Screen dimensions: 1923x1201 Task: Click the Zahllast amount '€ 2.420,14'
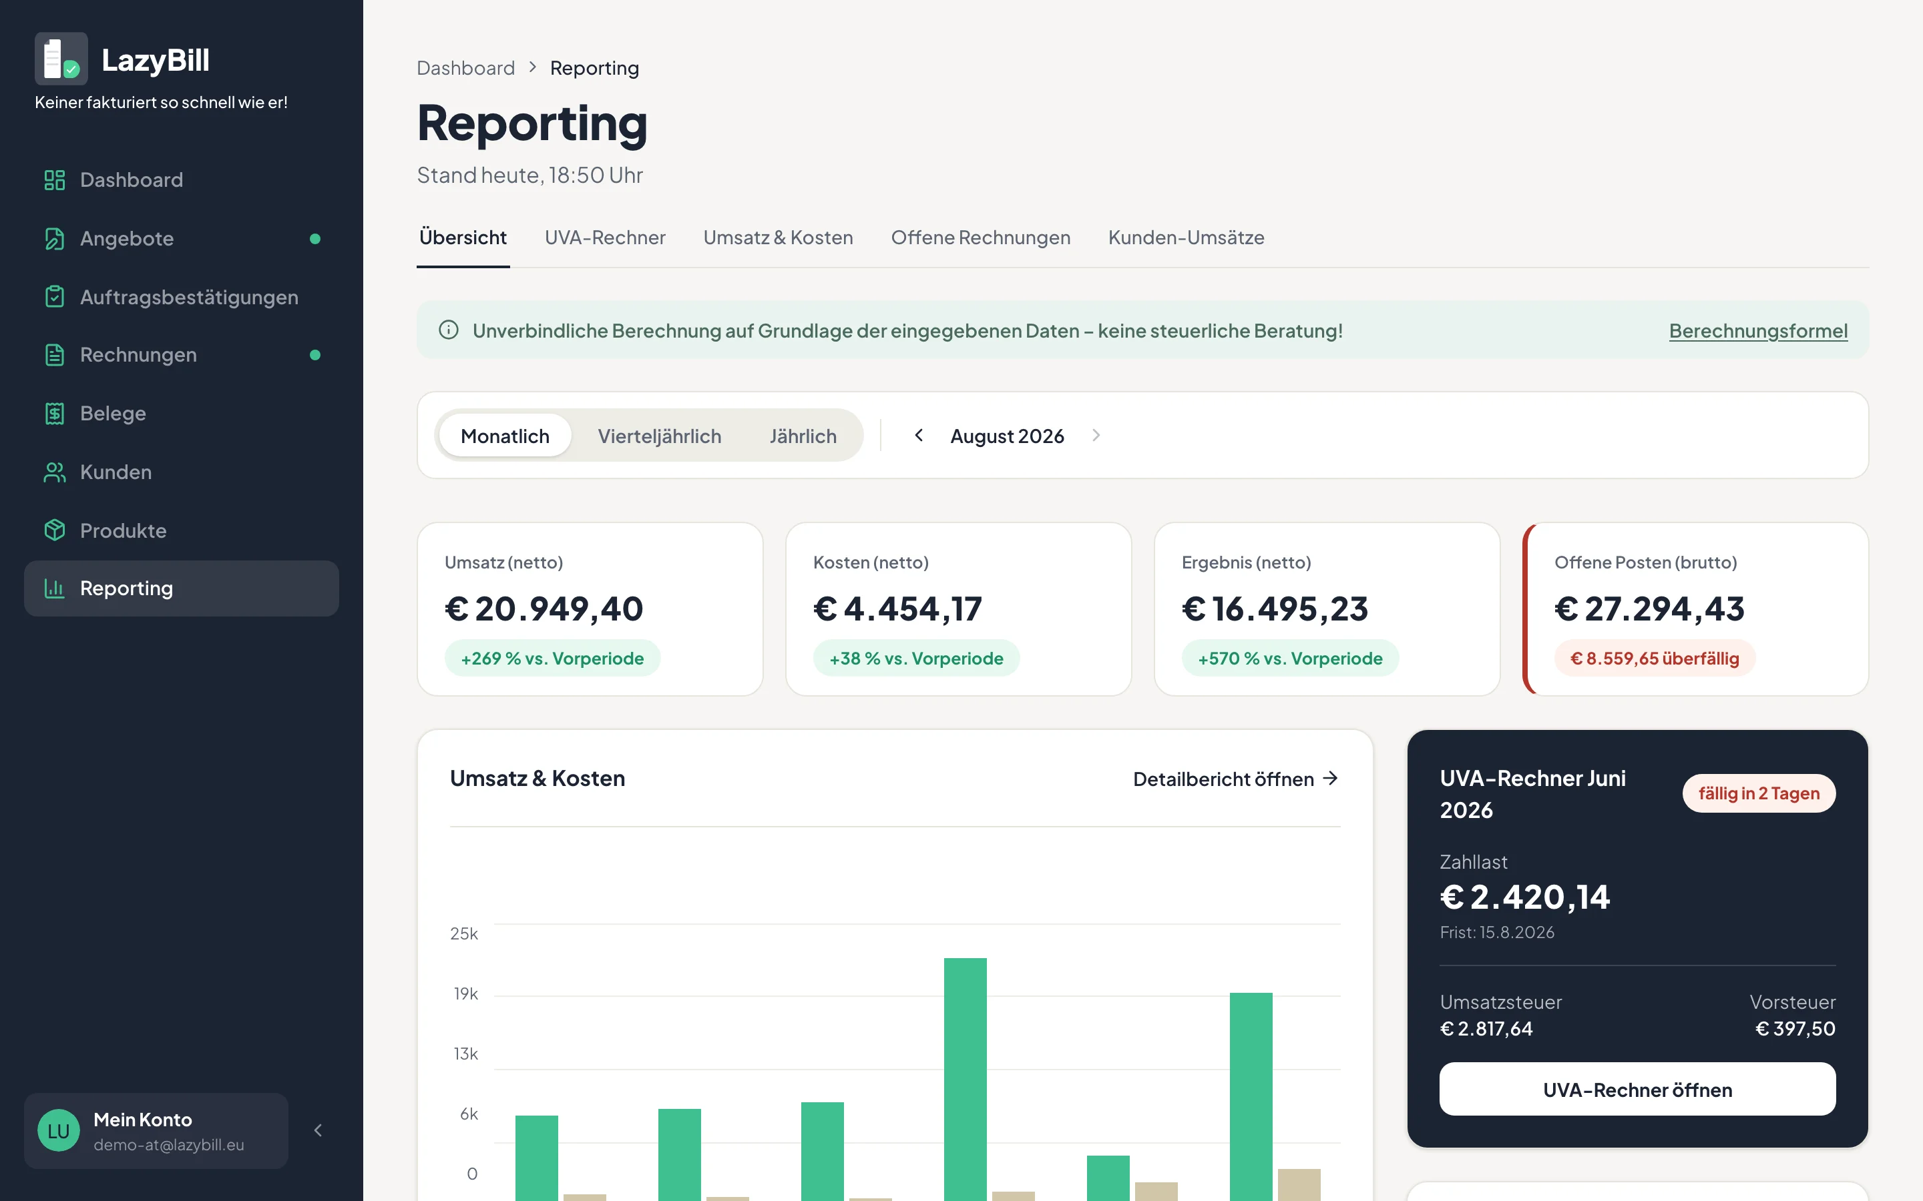pyautogui.click(x=1525, y=897)
